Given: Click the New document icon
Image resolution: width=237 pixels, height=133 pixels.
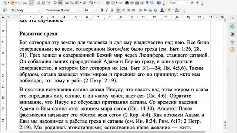Looking at the screenshot, I should [x=5, y=3].
